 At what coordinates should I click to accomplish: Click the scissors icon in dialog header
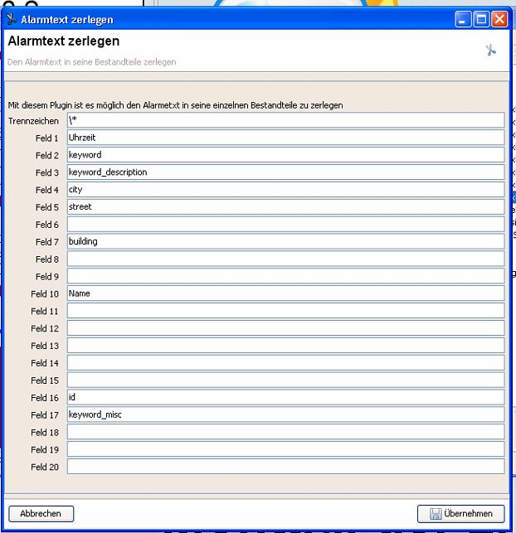tap(490, 51)
